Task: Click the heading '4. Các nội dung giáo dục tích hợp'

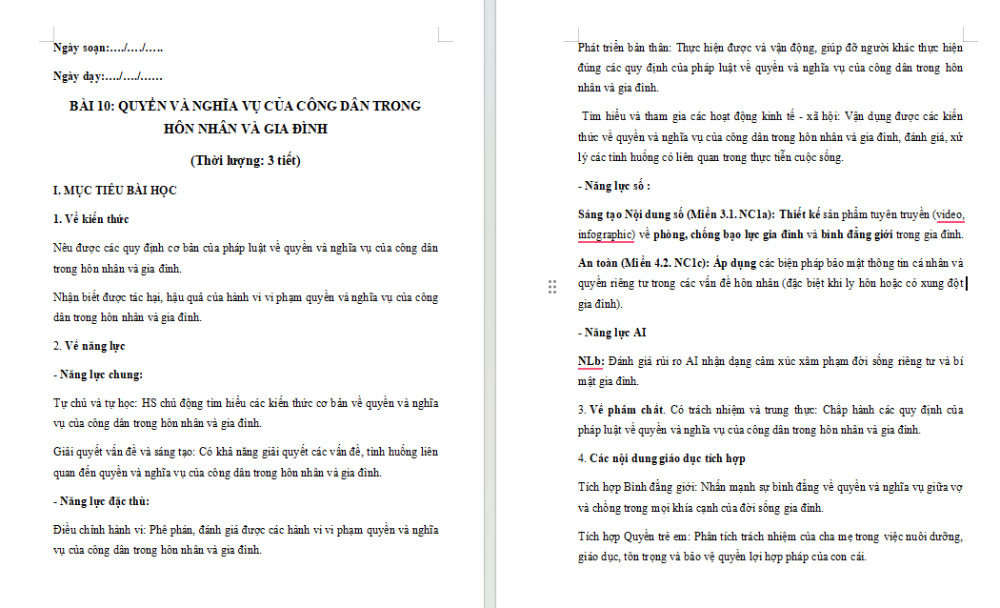Action: (x=661, y=458)
